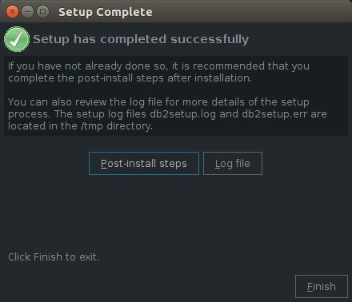Click the 'Click Finish to exit.' label

(54, 257)
